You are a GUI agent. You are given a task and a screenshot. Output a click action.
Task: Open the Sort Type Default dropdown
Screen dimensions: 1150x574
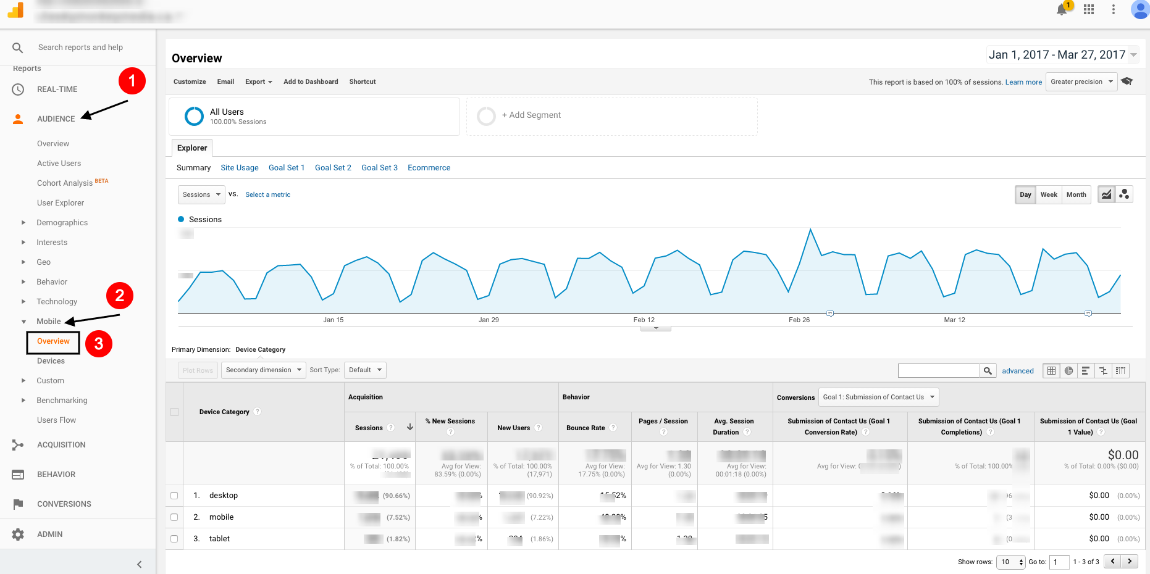(x=365, y=370)
